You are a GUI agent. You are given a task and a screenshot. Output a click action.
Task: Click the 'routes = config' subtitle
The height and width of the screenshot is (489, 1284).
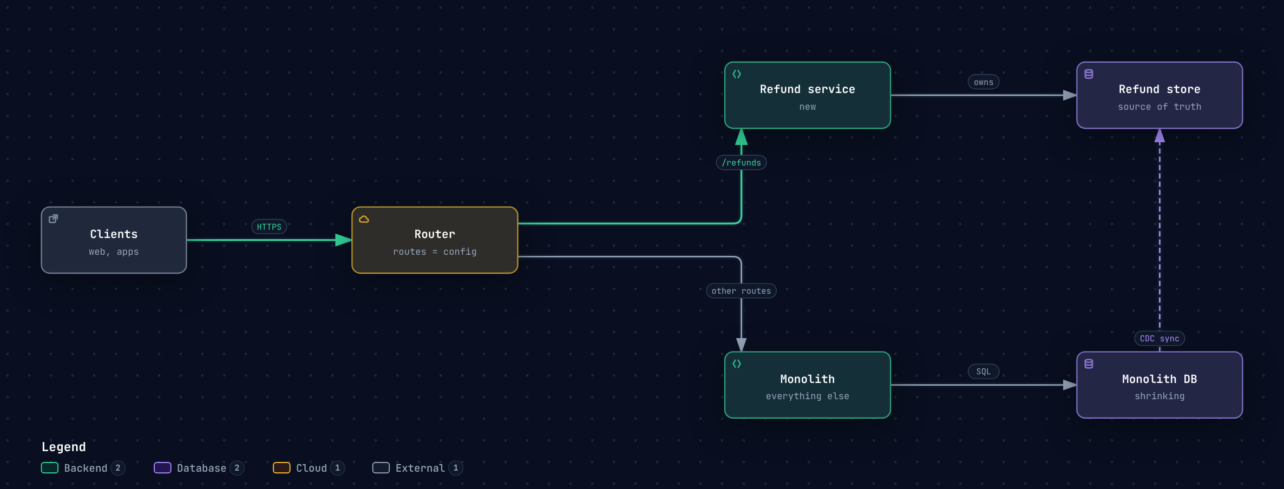(x=435, y=252)
